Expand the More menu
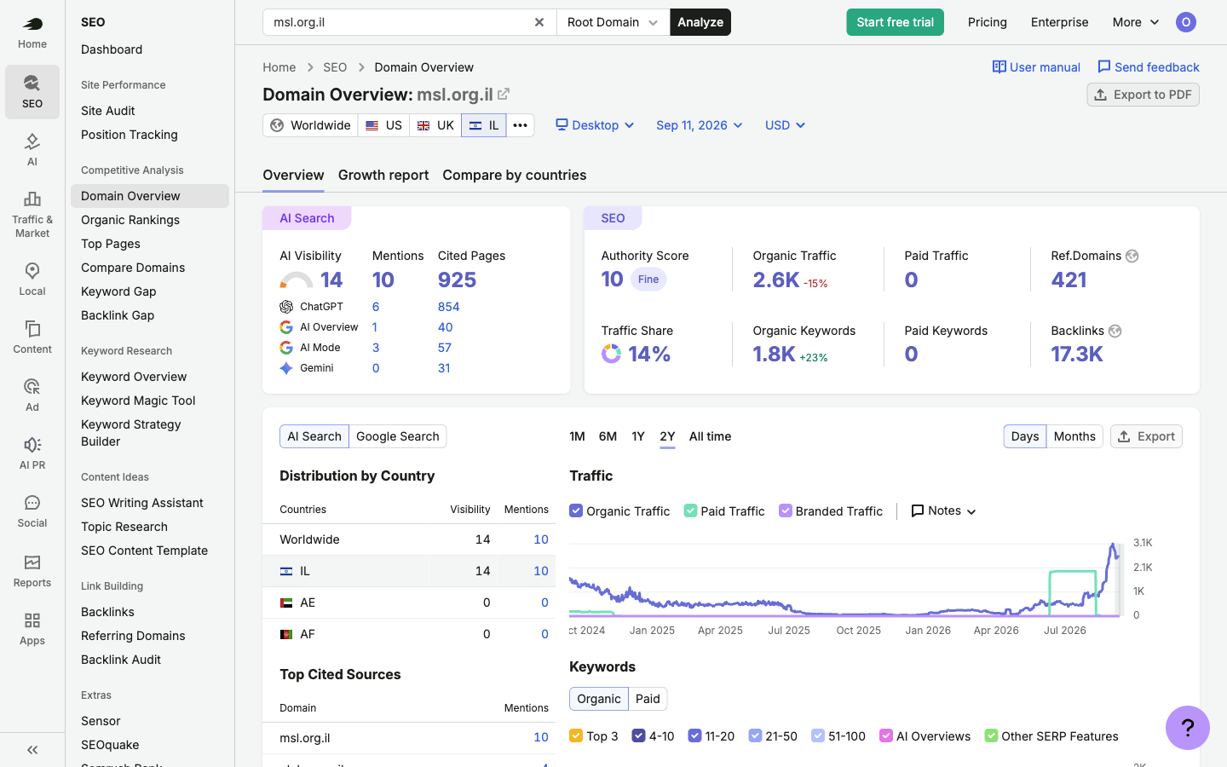 coord(1136,22)
